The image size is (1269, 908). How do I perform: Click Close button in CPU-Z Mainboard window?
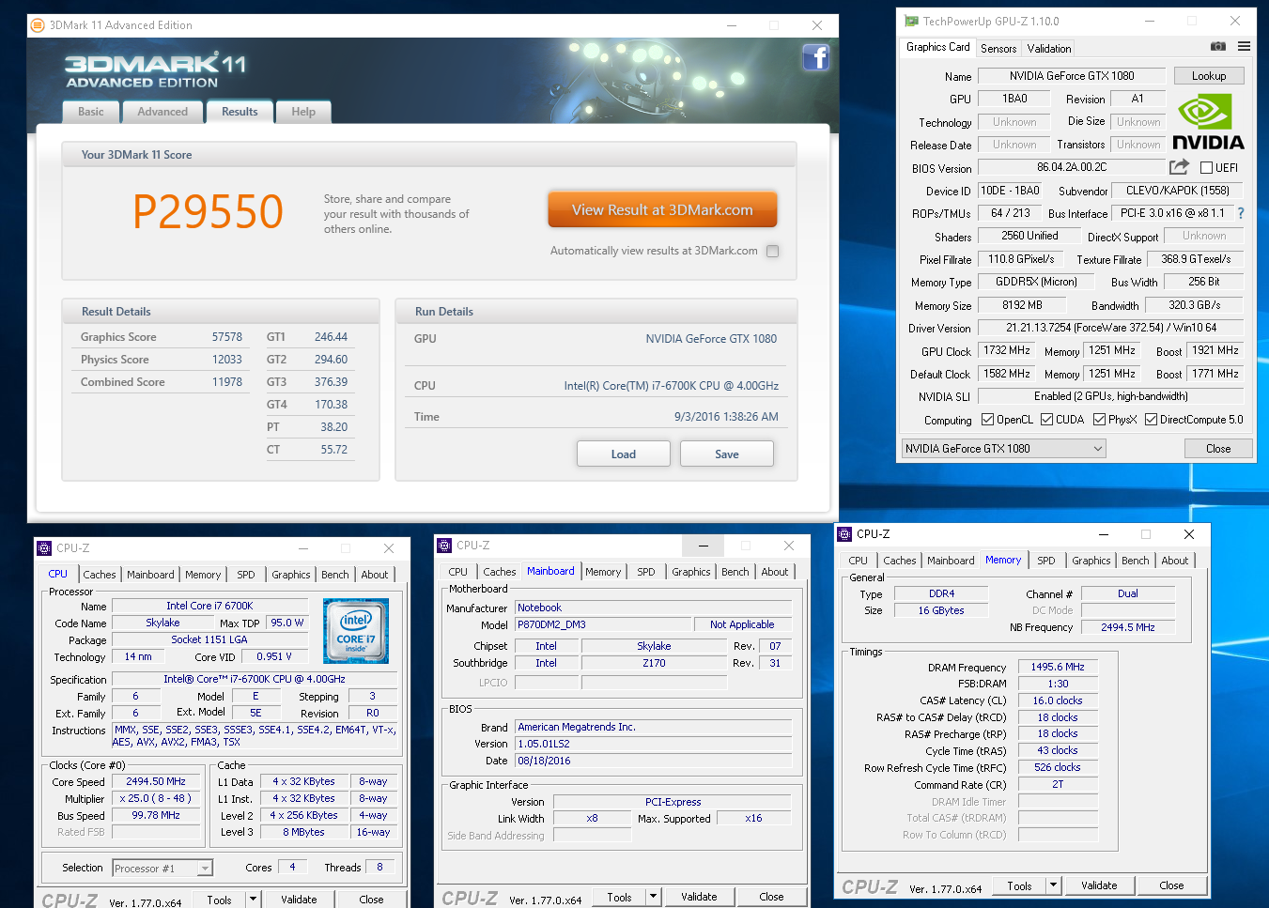coord(771,897)
